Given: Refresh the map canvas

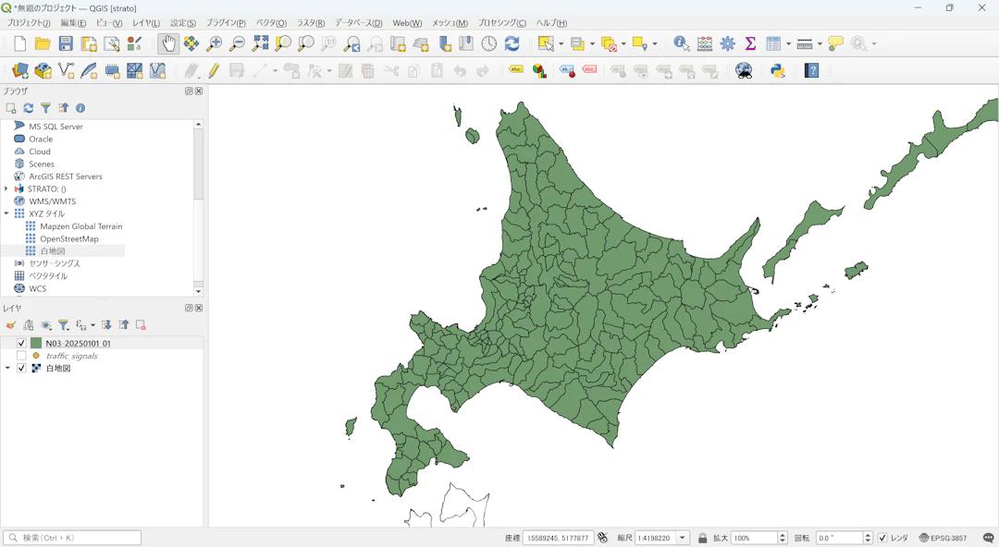Looking at the screenshot, I should 512,43.
